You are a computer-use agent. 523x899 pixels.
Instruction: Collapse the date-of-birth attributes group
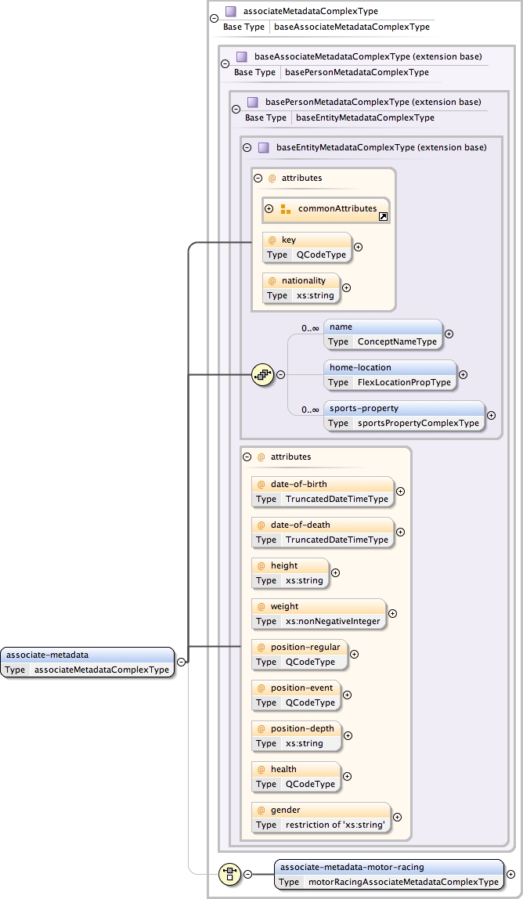click(x=247, y=457)
